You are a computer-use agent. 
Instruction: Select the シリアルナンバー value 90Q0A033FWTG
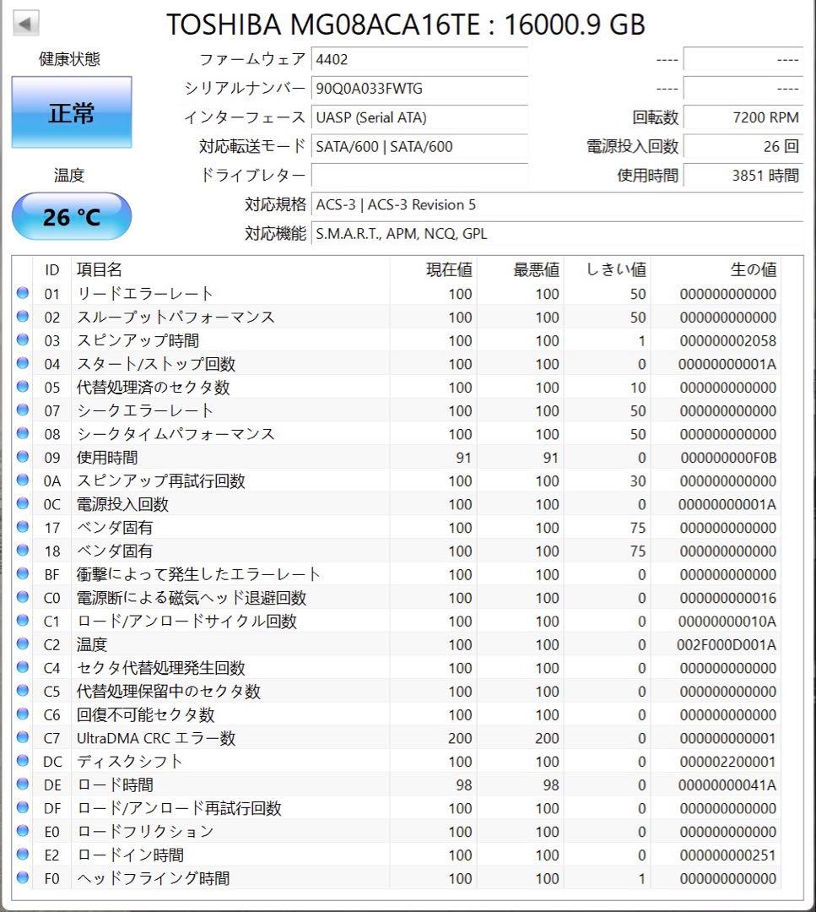coord(419,89)
